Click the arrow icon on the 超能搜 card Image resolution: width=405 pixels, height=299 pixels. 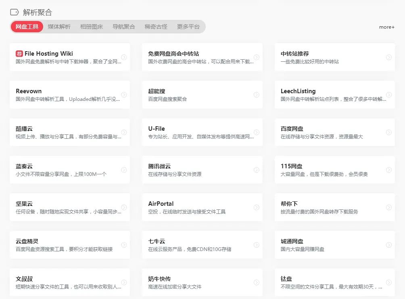tap(256, 94)
